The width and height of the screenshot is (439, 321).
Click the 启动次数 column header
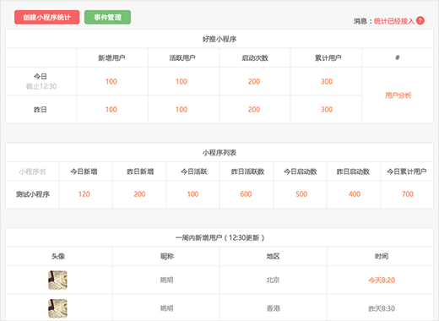(255, 58)
